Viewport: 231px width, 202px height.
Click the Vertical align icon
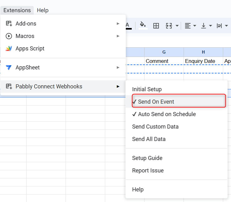pyautogui.click(x=204, y=26)
